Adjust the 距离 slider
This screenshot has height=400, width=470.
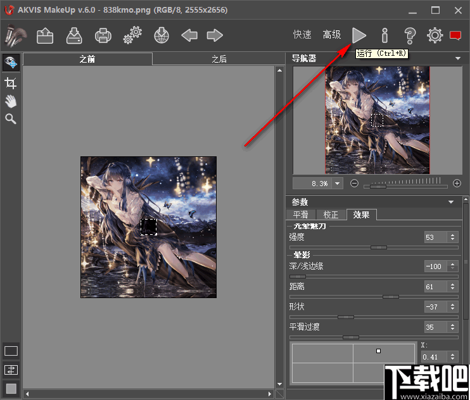[x=391, y=297]
